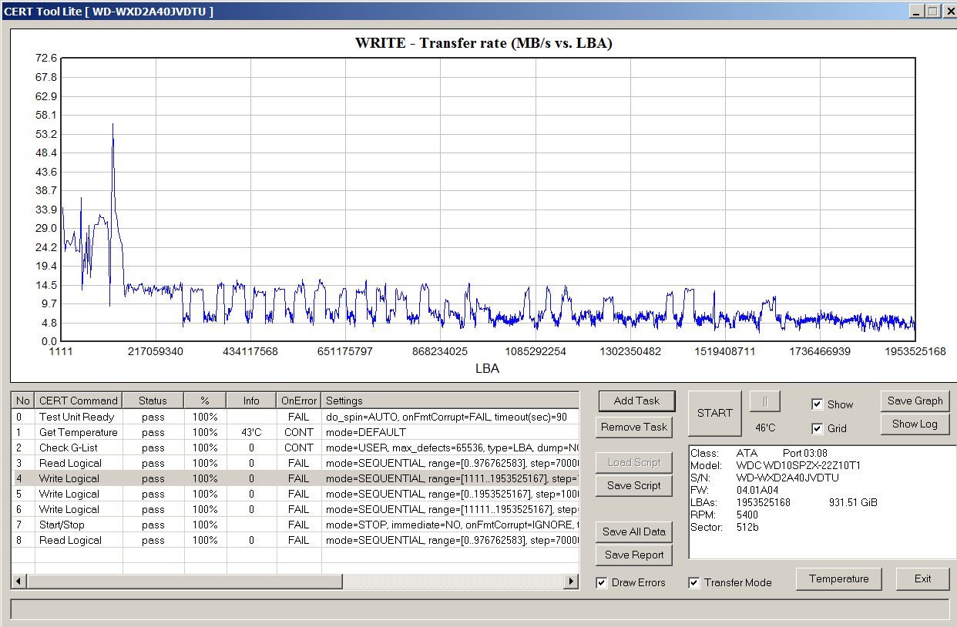
Task: Click the Status column header
Action: [x=153, y=401]
